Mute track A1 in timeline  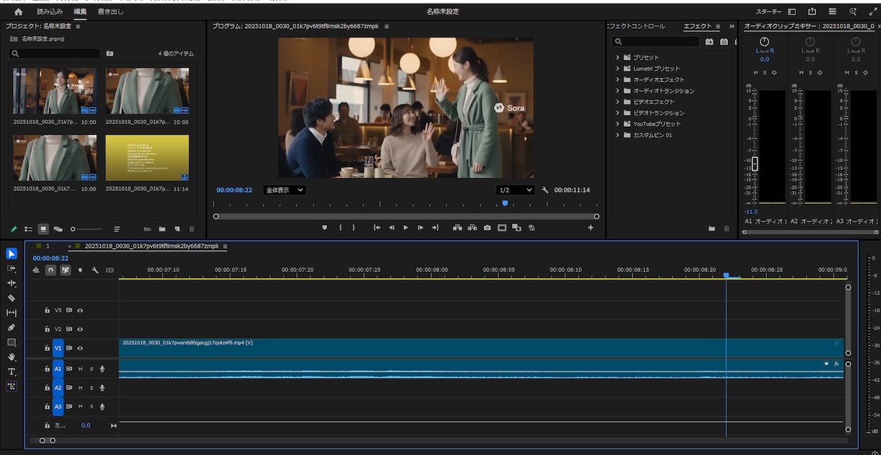click(x=80, y=368)
